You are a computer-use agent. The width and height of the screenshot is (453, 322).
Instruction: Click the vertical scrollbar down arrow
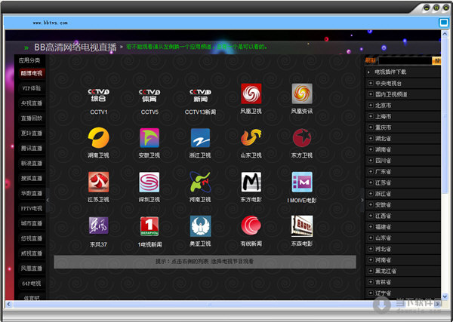click(x=445, y=296)
